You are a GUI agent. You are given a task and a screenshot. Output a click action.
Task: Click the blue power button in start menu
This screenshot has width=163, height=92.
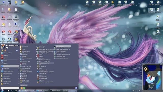pyautogui.click(x=76, y=88)
